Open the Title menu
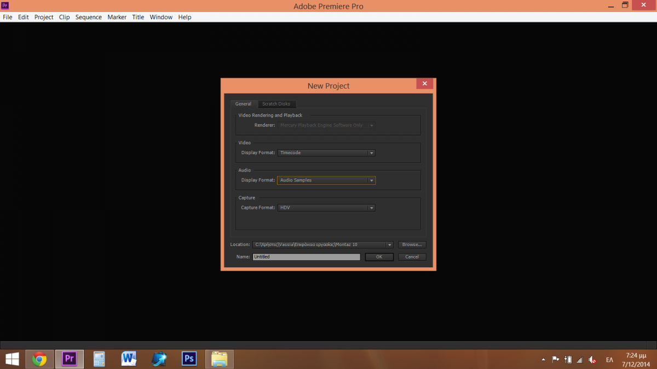The image size is (657, 369). point(138,17)
